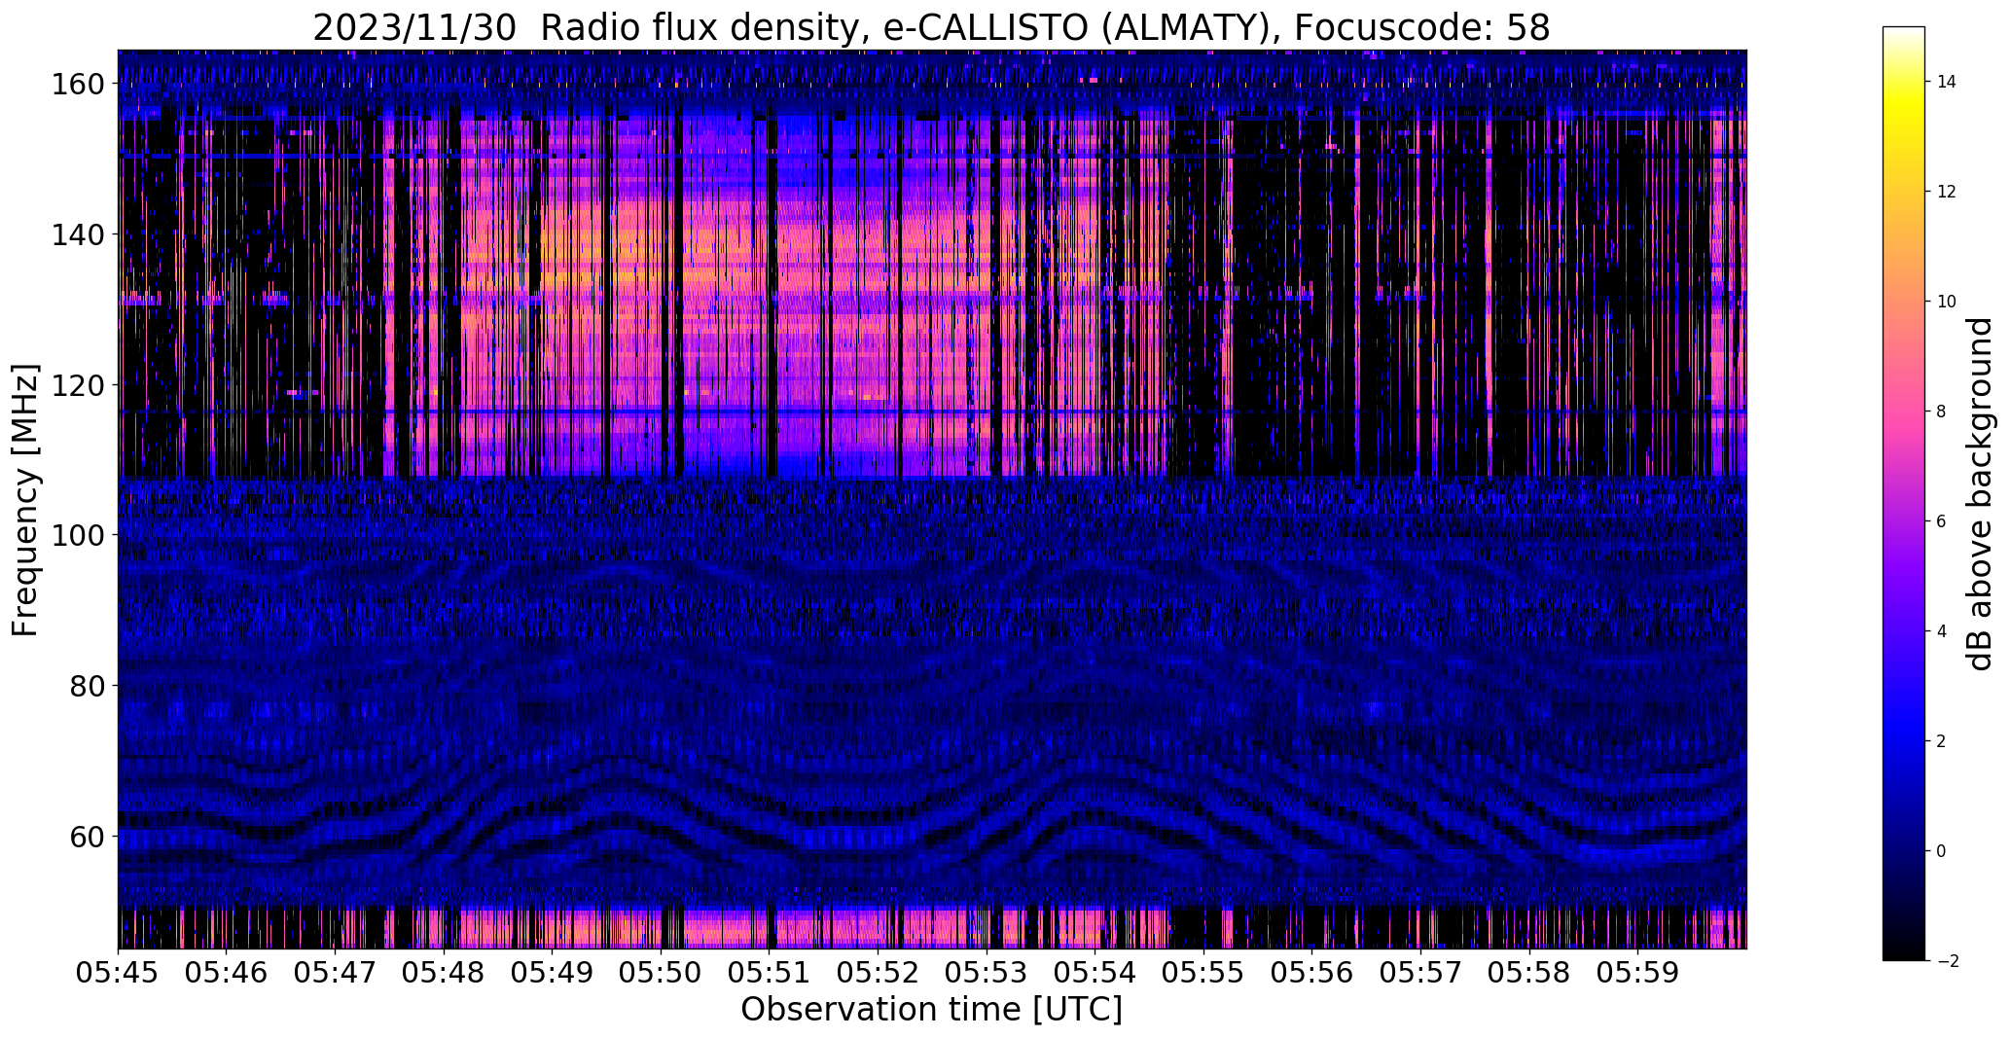Click the 4 colorbar tick label
Image resolution: width=2010 pixels, height=1038 pixels.
coord(1942,632)
